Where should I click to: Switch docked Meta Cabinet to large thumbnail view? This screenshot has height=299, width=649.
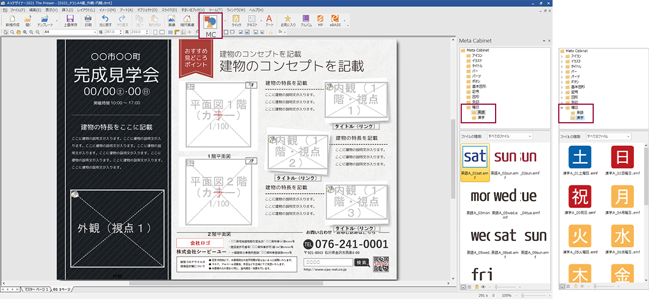pos(463,287)
